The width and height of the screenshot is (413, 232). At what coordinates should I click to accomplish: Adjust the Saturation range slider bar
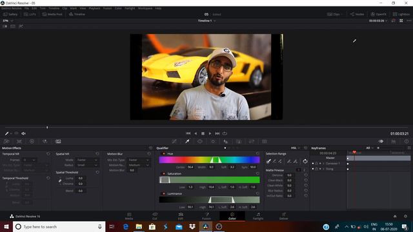tap(209, 180)
